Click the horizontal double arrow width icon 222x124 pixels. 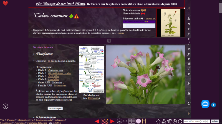click(x=125, y=121)
